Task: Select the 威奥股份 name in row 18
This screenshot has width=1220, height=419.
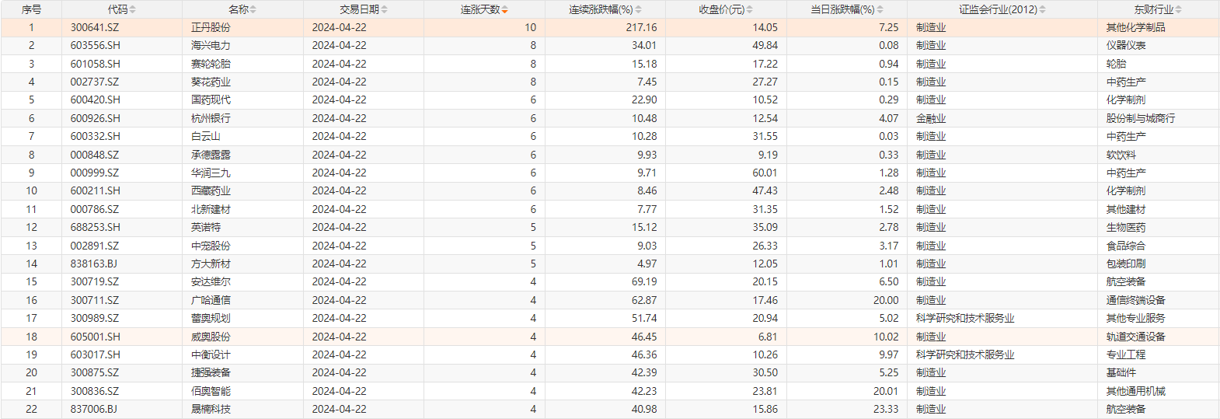Action: click(x=211, y=337)
